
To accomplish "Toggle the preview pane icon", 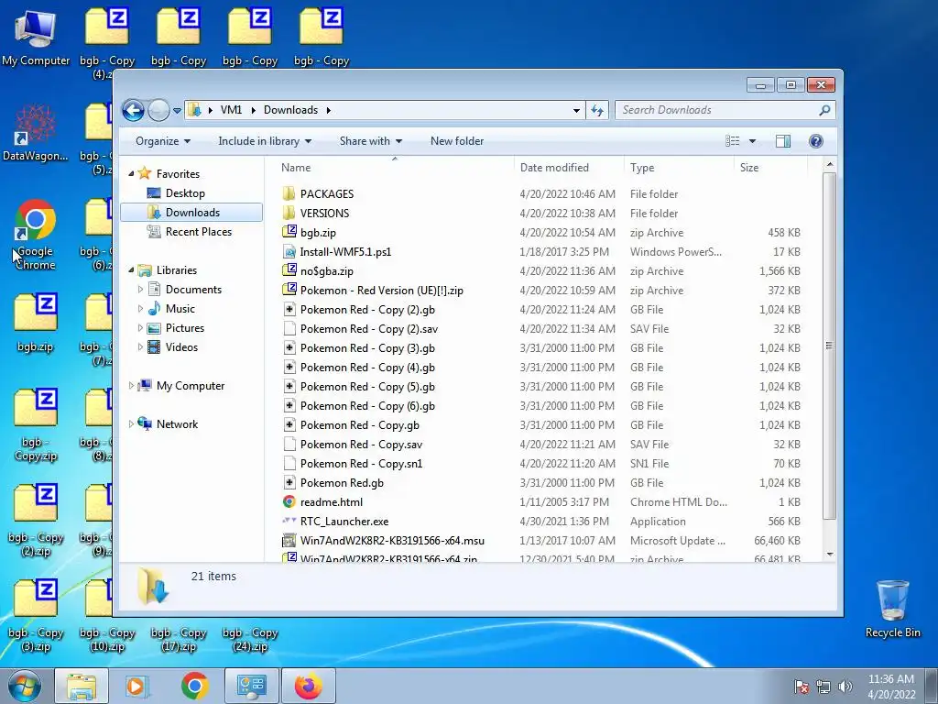I will point(782,141).
